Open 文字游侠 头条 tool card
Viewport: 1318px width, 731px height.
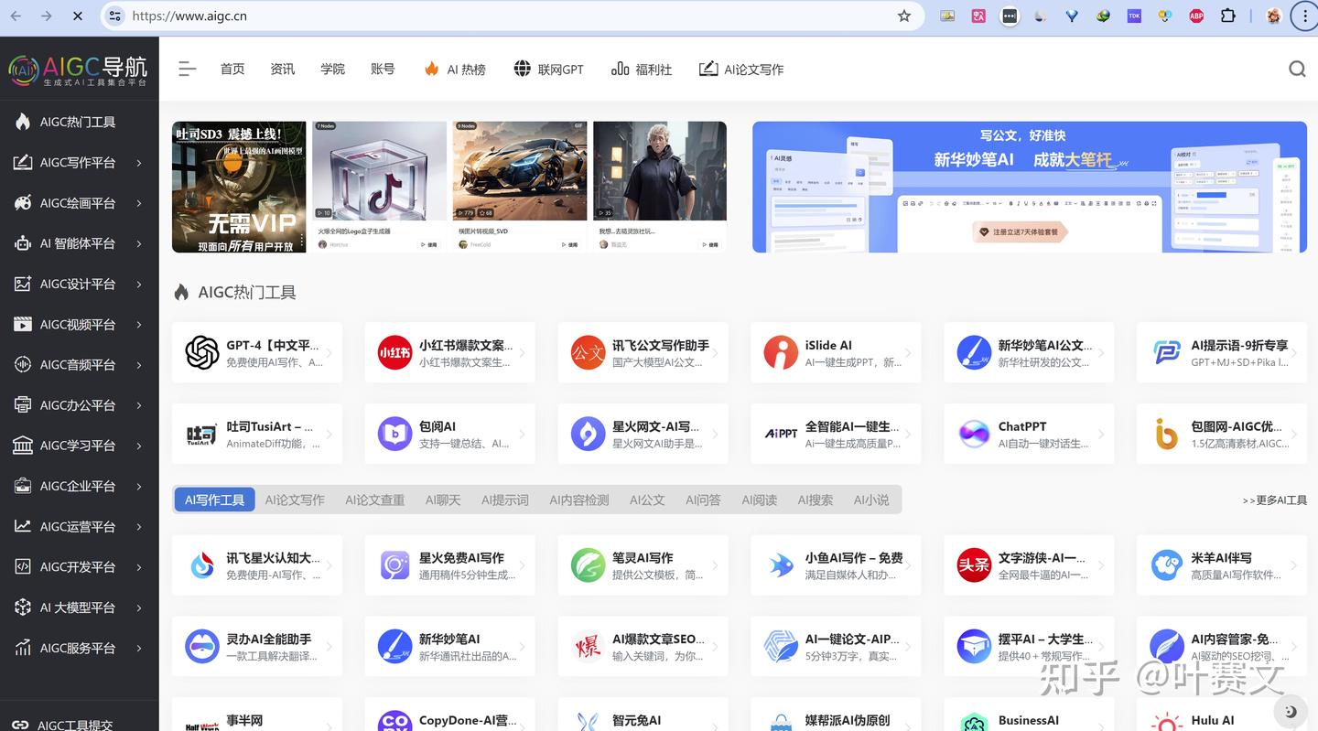click(x=1029, y=565)
